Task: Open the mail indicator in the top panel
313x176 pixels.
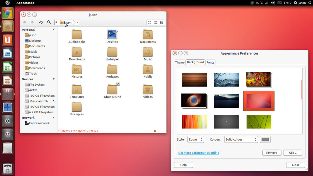Action: tap(279, 3)
